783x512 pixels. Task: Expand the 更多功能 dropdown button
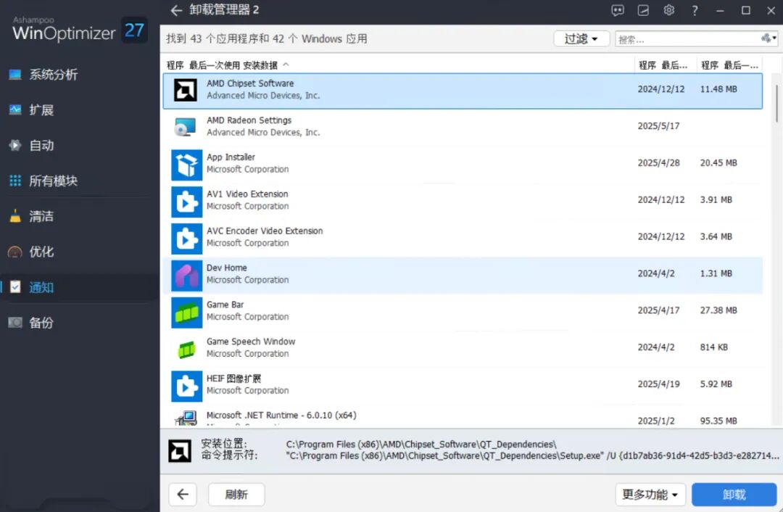coord(650,495)
